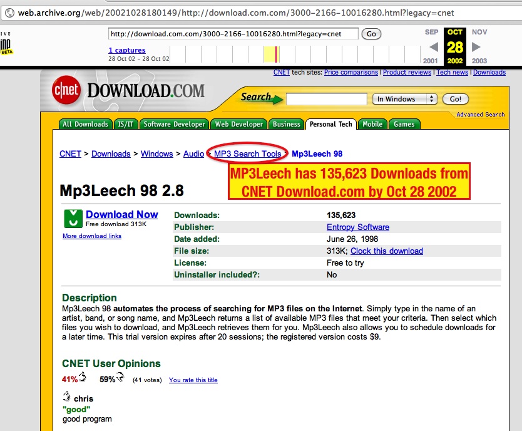Image resolution: width=522 pixels, height=431 pixels.
Task: Switch to the Mobile tab
Action: coord(372,124)
